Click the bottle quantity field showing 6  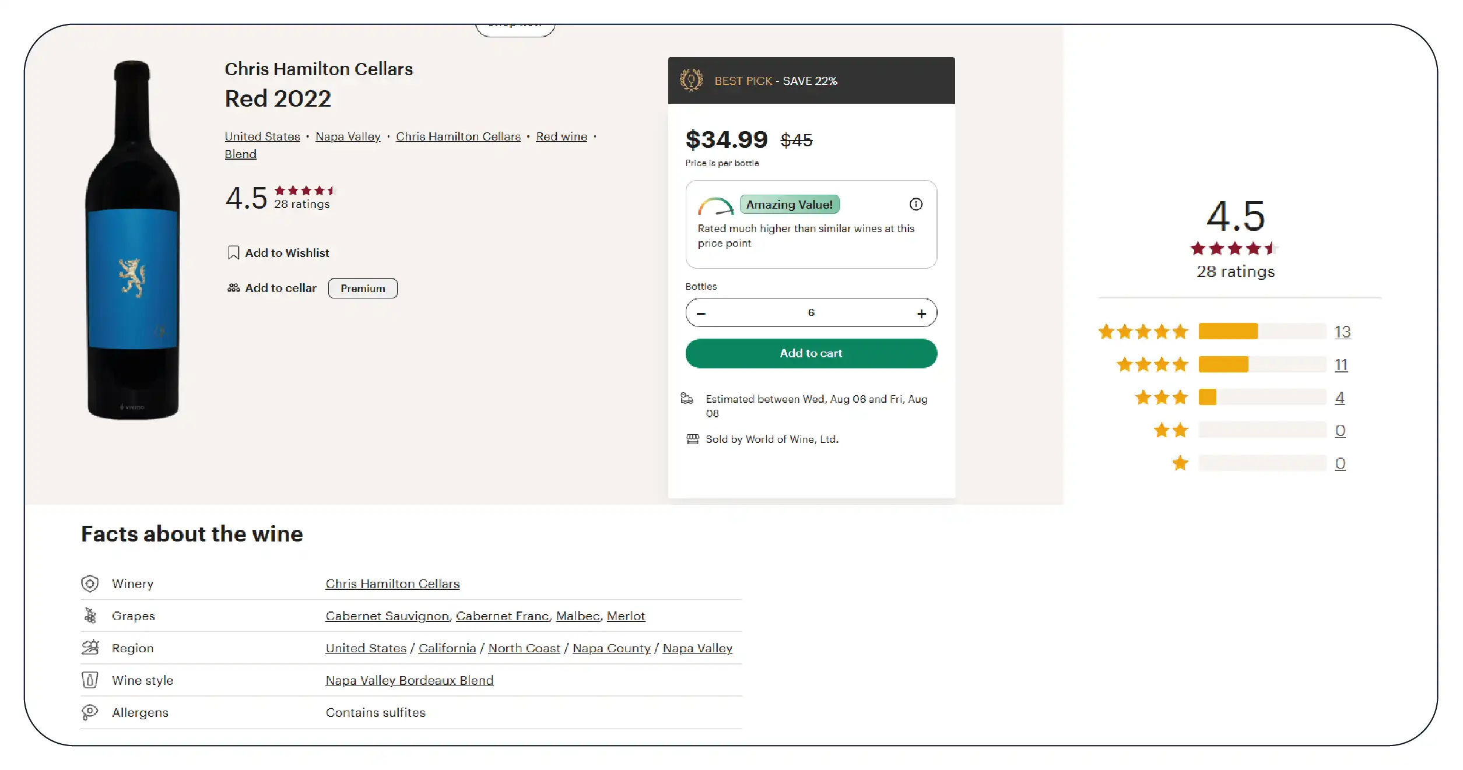[x=811, y=313]
